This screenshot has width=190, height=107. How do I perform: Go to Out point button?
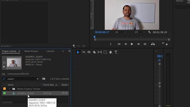pos(145,44)
